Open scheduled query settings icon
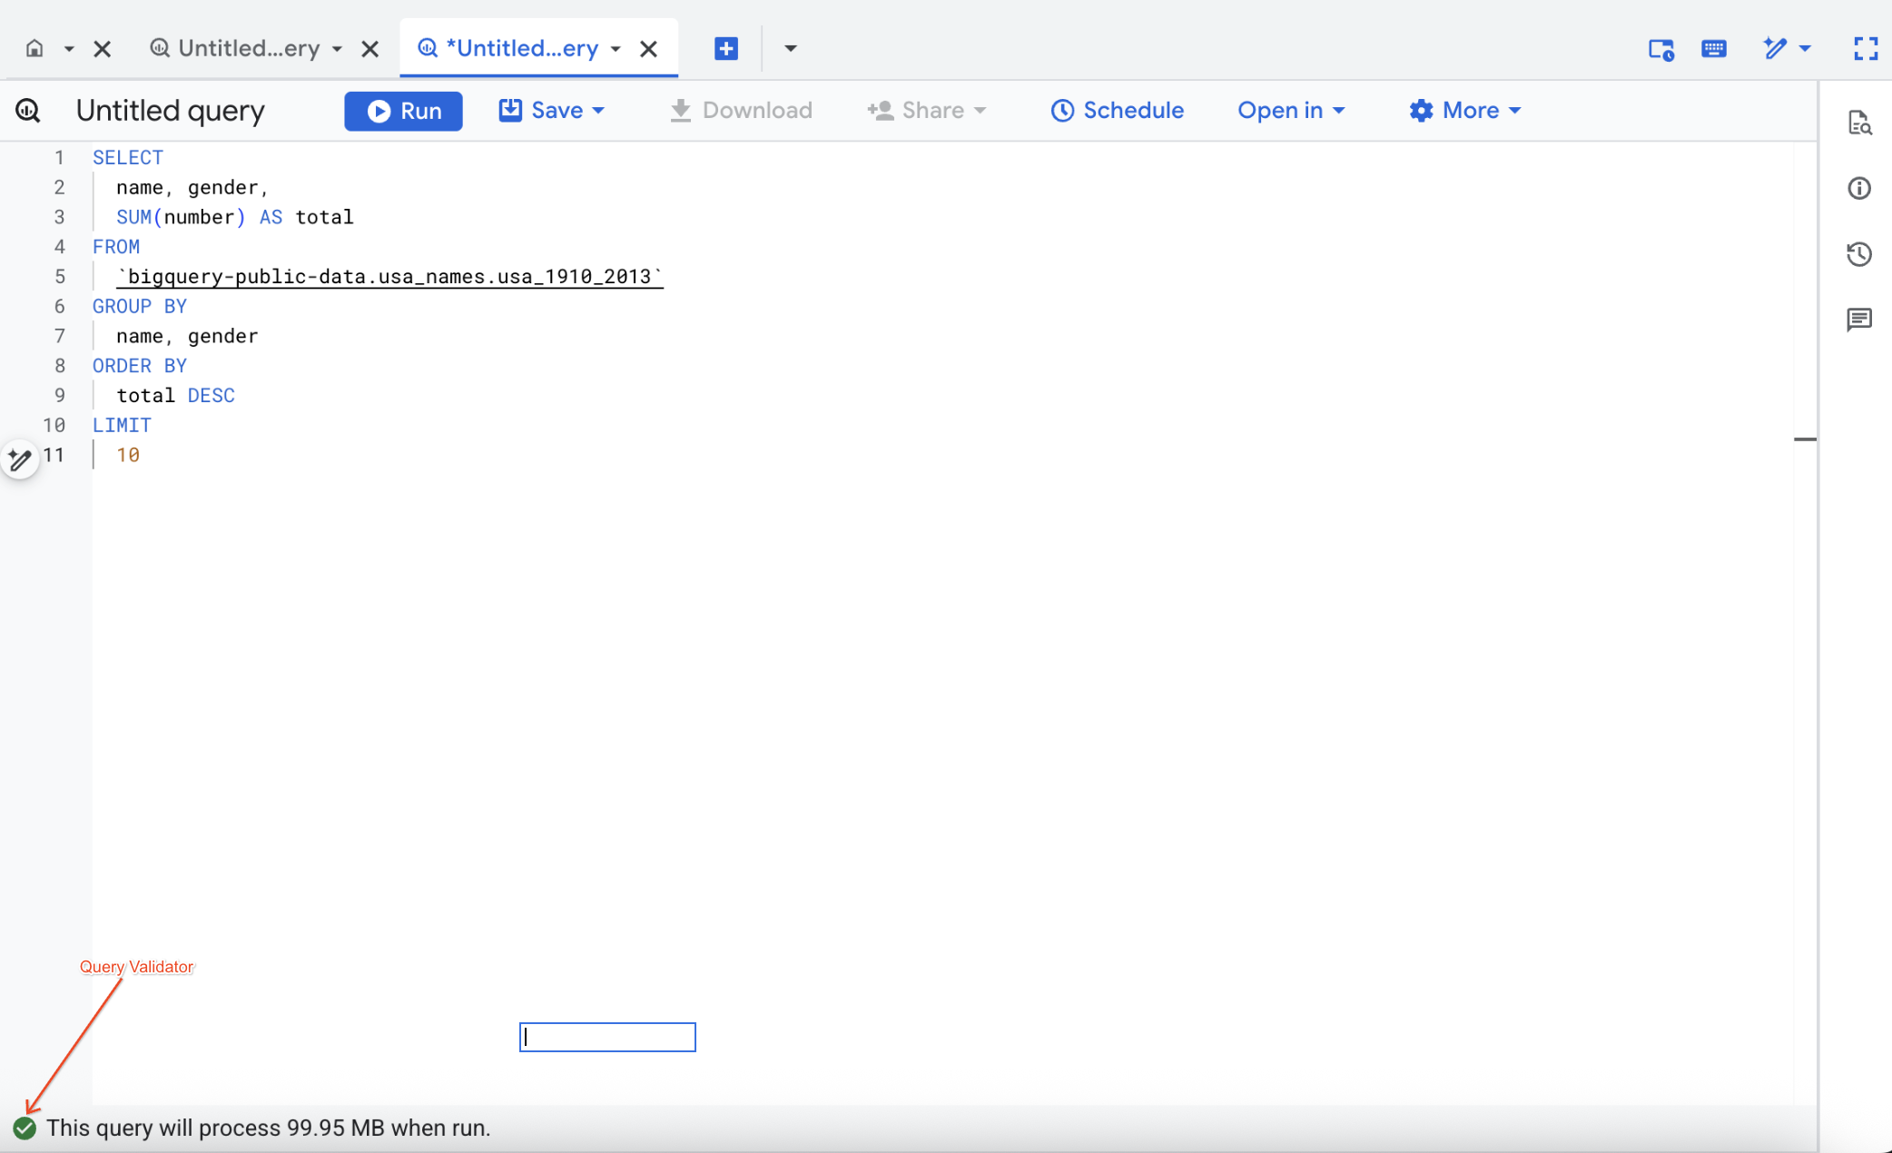The height and width of the screenshot is (1153, 1892). tap(1661, 50)
